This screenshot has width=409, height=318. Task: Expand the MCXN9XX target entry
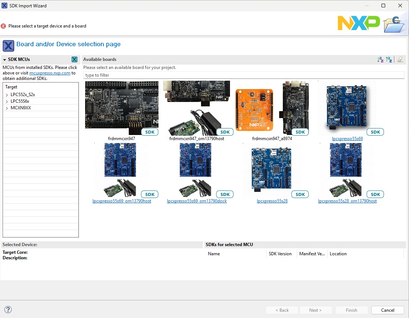pos(7,107)
